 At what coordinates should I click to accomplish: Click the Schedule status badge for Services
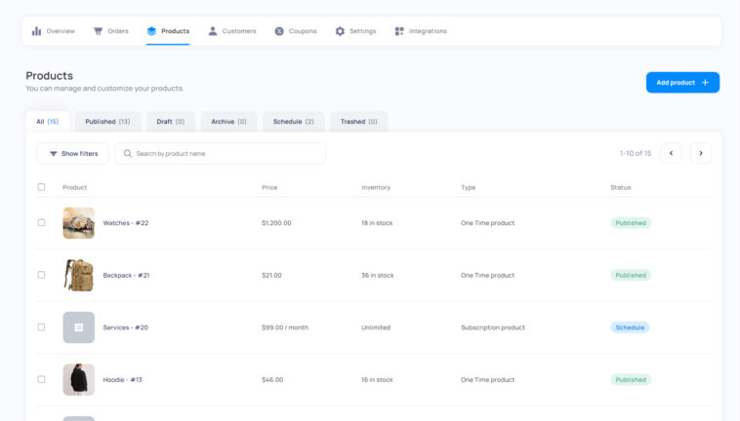(630, 327)
